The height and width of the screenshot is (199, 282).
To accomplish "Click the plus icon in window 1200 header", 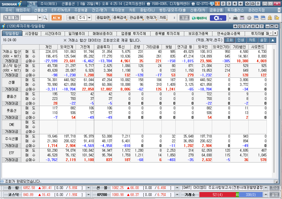I will click(235, 26).
